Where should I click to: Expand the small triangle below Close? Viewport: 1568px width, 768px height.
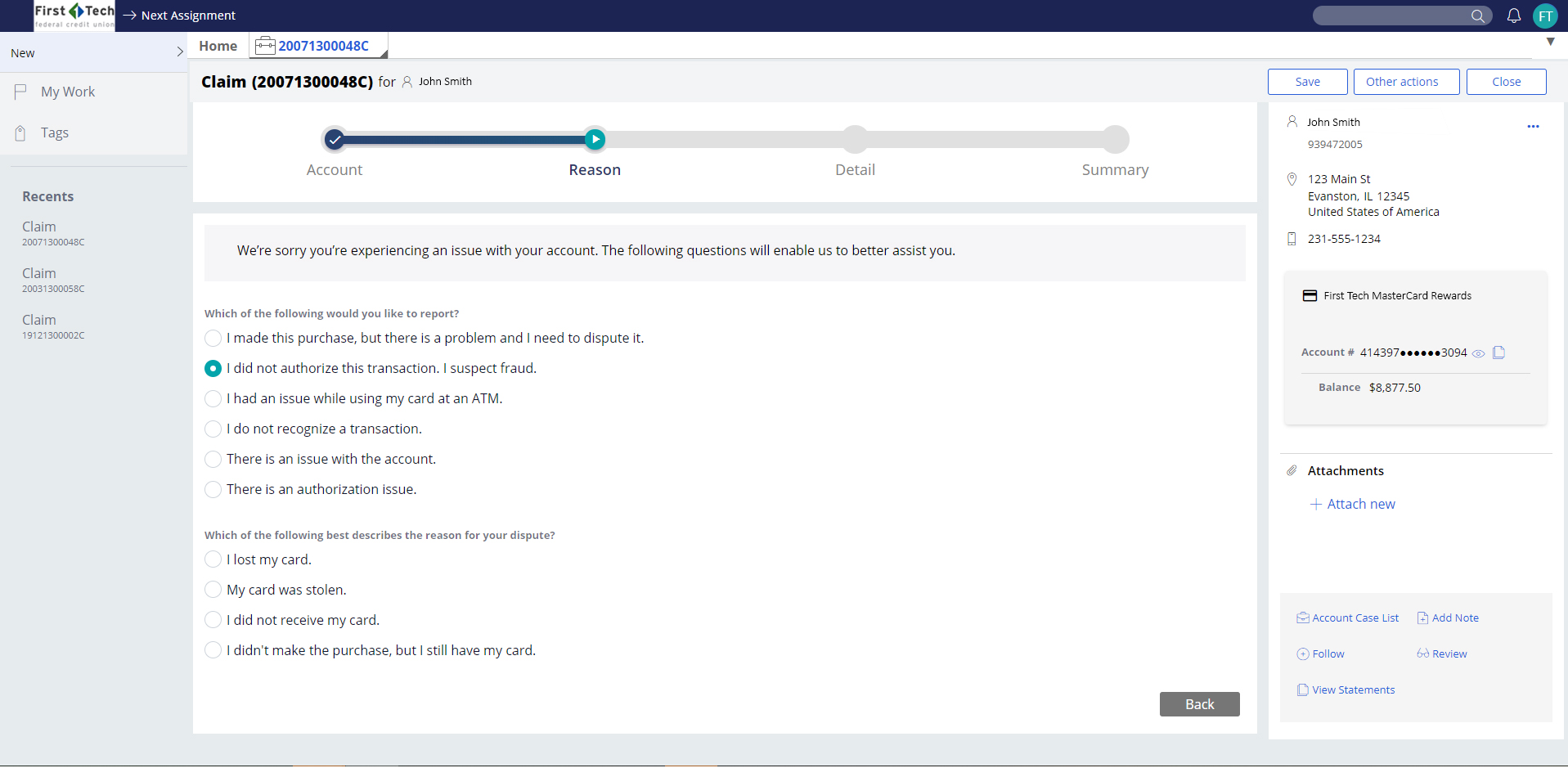1550,42
